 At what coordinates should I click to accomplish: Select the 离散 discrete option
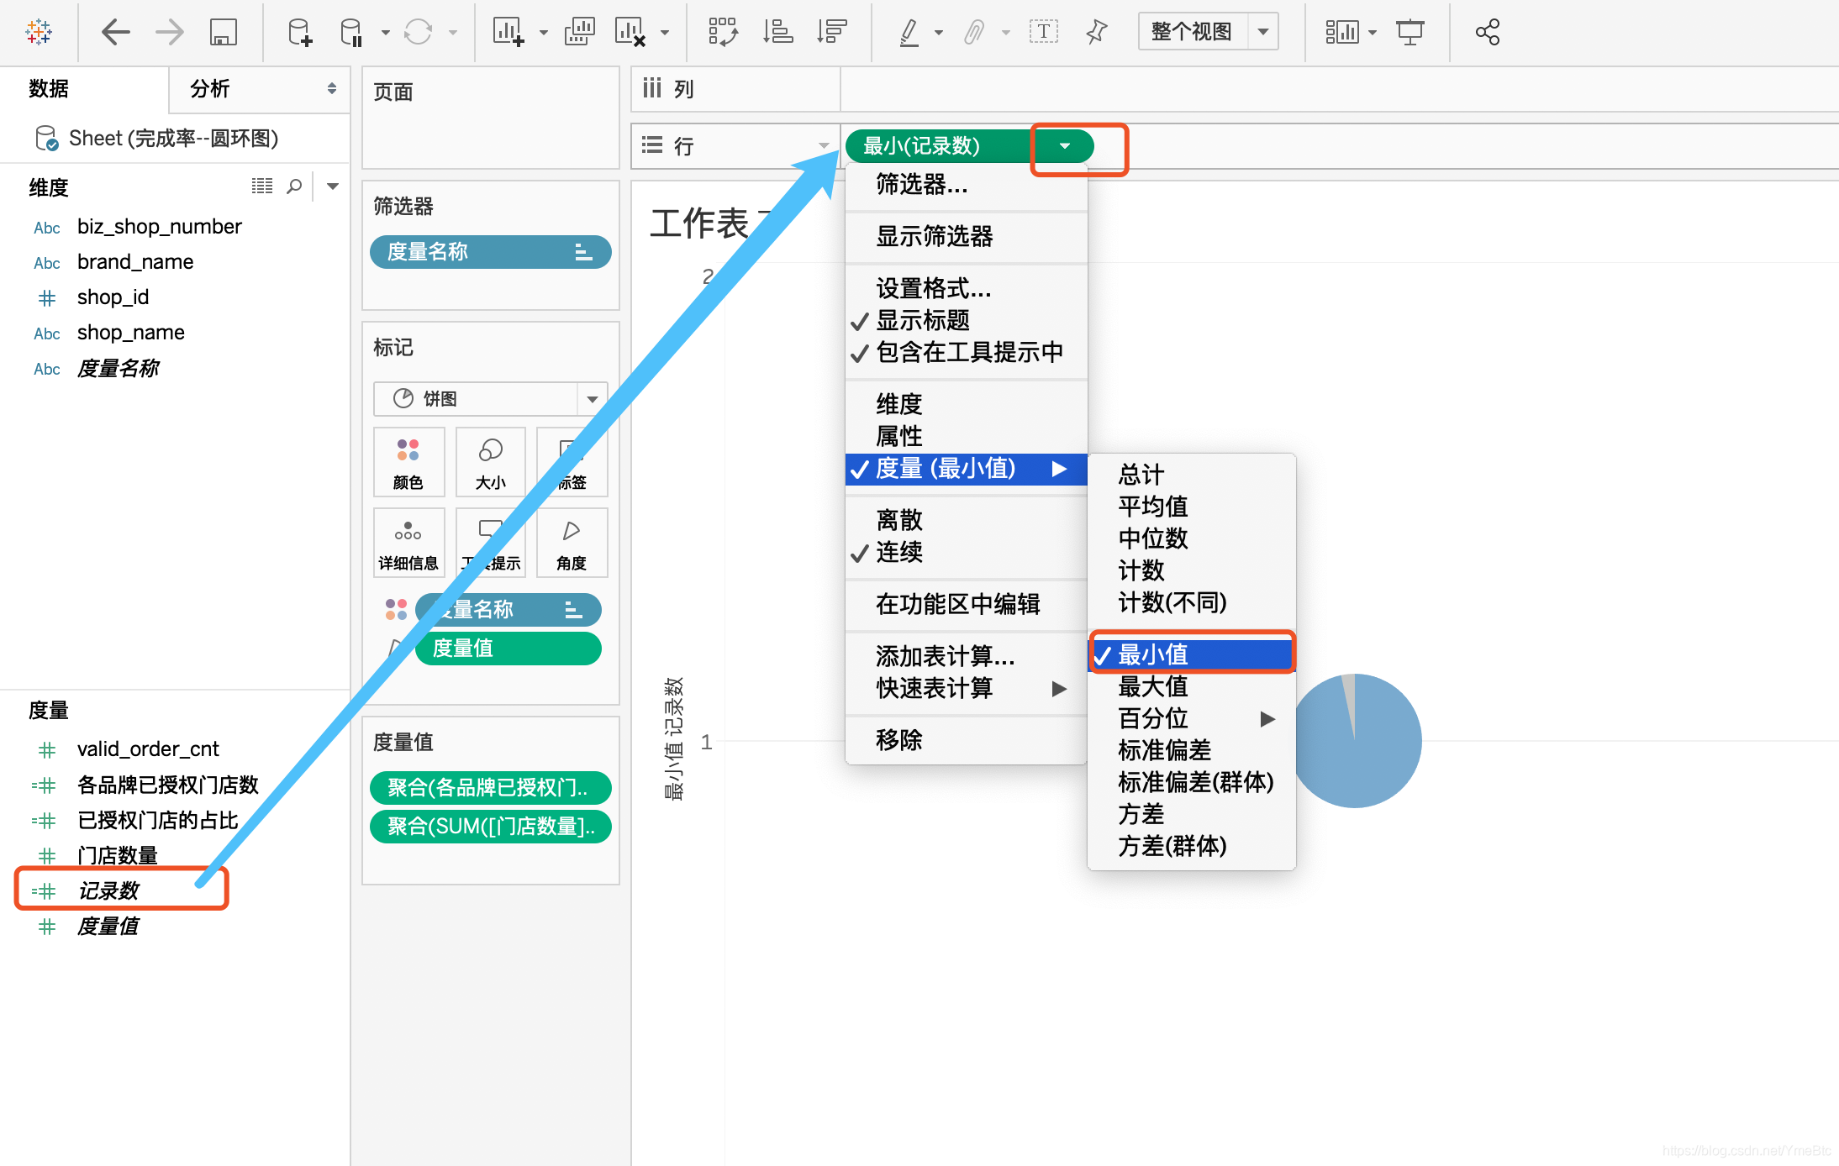pyautogui.click(x=966, y=520)
